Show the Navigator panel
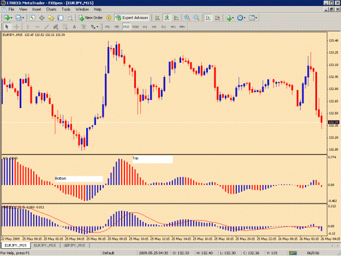341x256 pixels. 51,18
